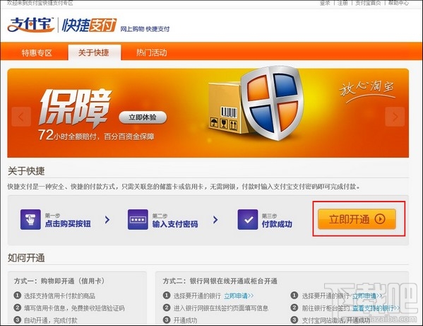Click the arrow after 输入支付密码 step
This screenshot has width=423, height=326.
click(x=215, y=220)
